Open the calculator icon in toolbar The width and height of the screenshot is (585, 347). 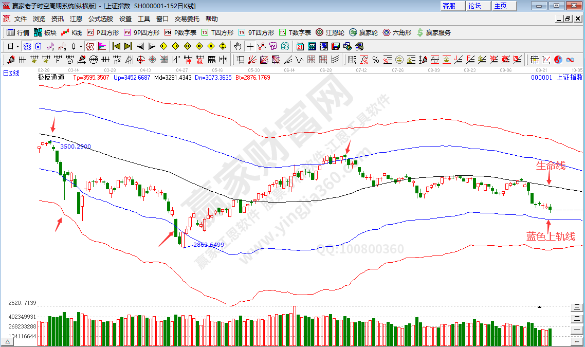click(312, 46)
